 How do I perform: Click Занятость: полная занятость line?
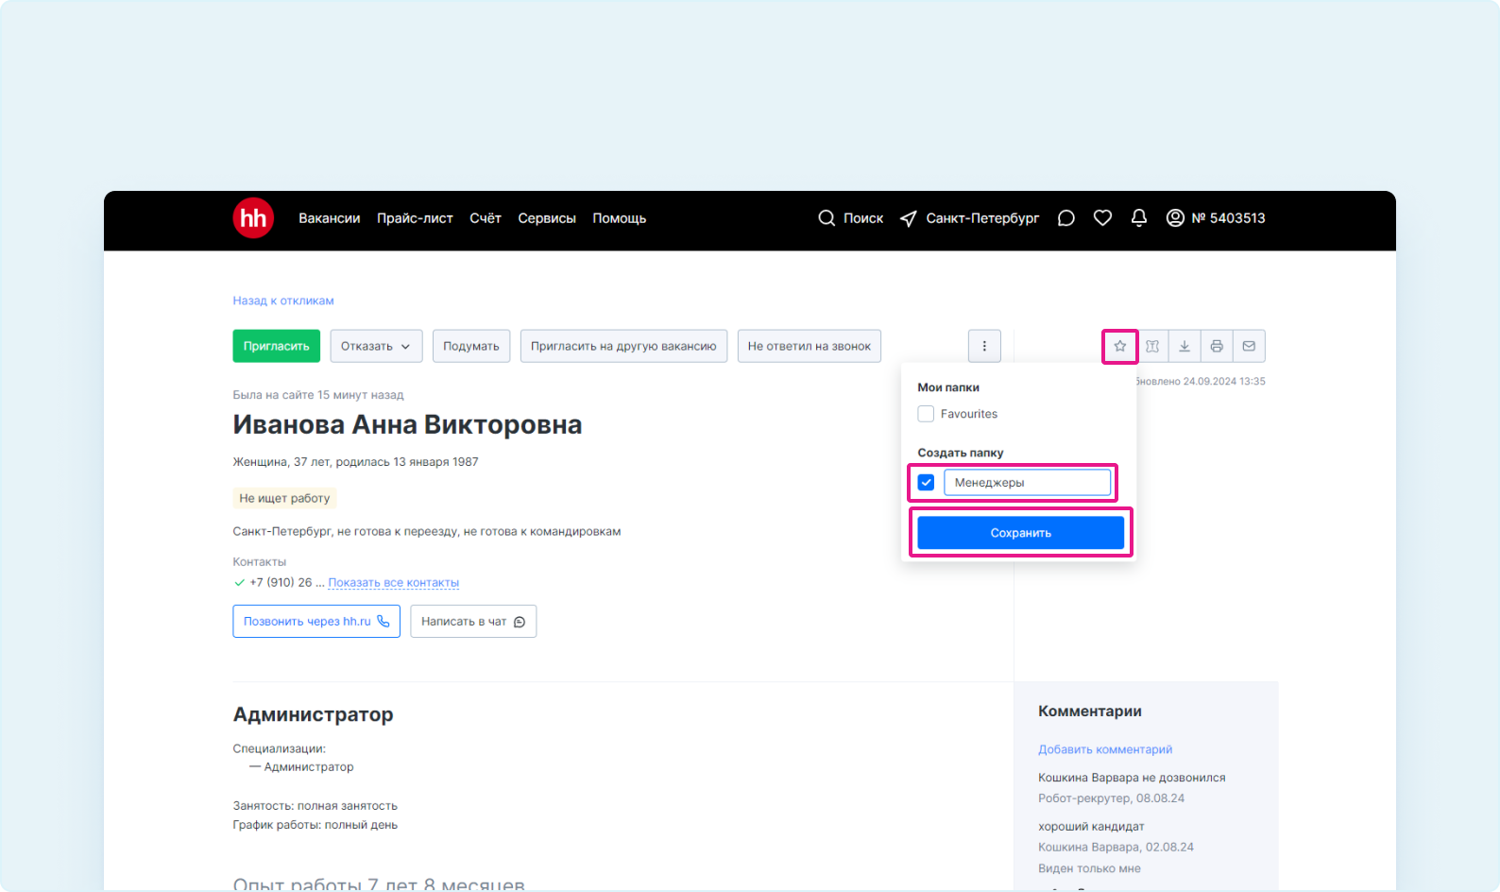[315, 806]
